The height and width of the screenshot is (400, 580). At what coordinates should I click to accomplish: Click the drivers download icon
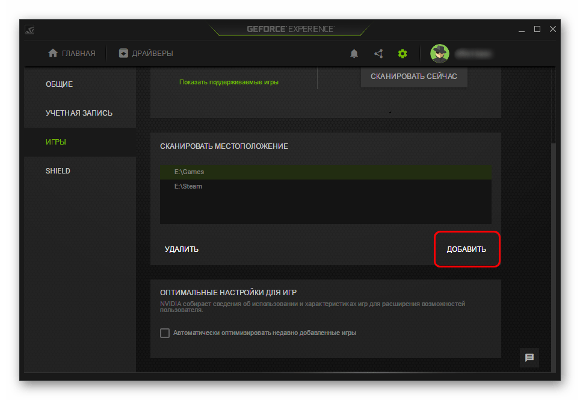click(x=123, y=54)
